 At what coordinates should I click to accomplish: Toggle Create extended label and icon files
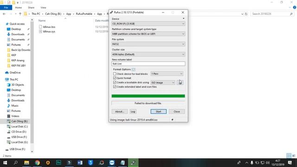(x=115, y=87)
